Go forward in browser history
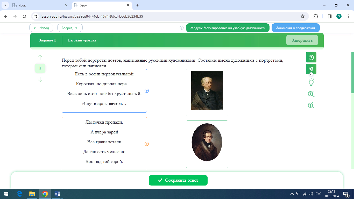This screenshot has height=199, width=354. coord(15,16)
